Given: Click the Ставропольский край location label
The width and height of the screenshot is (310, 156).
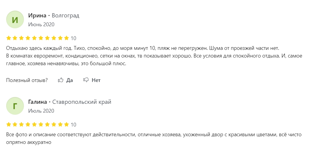Looking at the screenshot, I should [82, 102].
